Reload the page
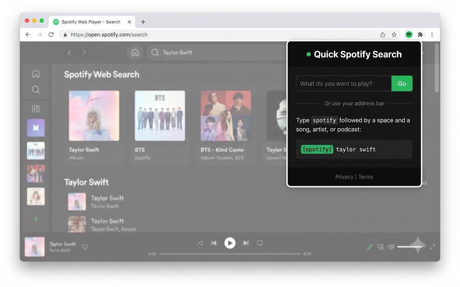 51,35
